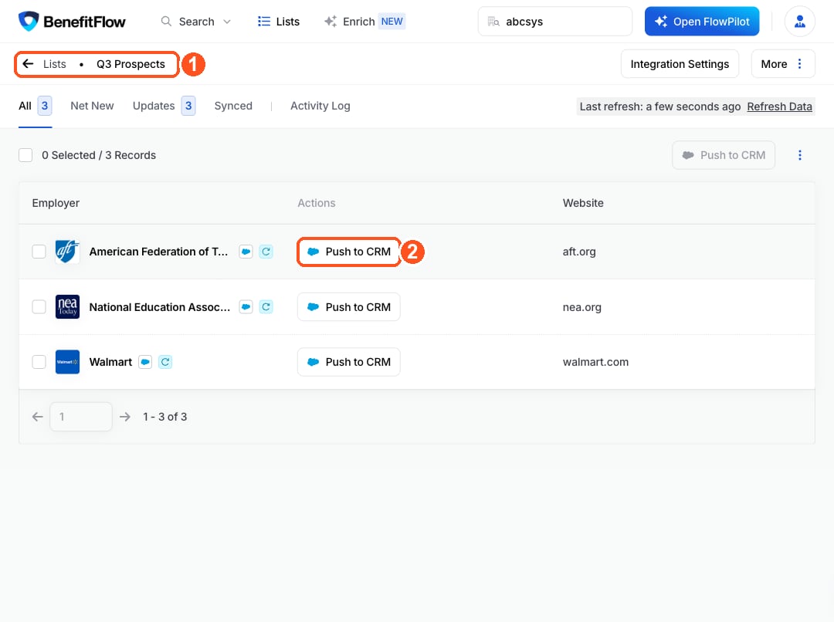Open the National Education Assoc... employer name
This screenshot has height=622, width=834.
[160, 306]
